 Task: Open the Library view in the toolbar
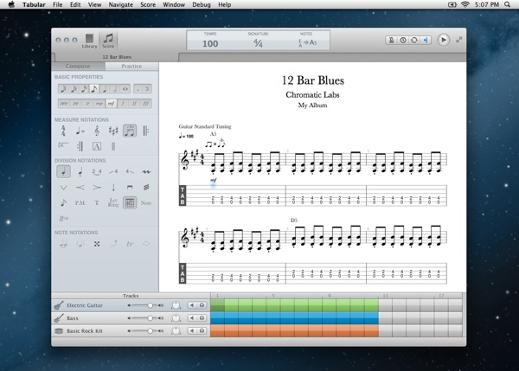coord(90,40)
